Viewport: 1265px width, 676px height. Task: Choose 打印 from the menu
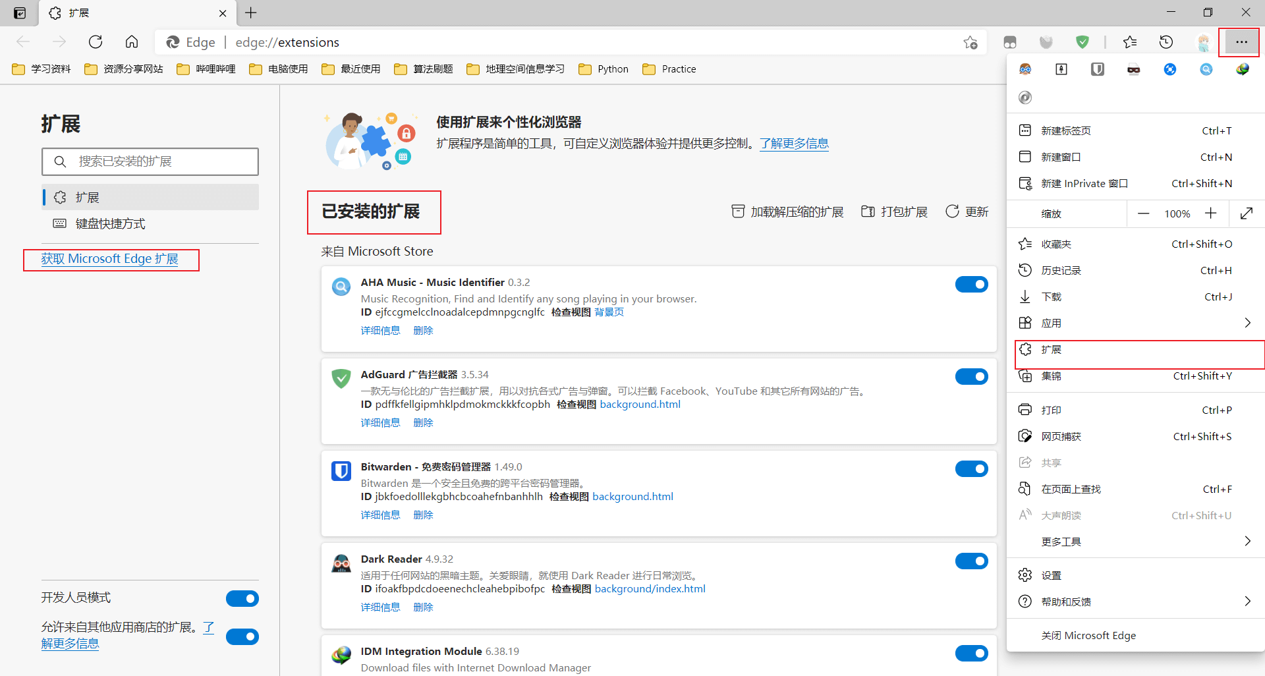(x=1136, y=410)
